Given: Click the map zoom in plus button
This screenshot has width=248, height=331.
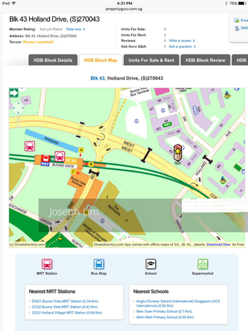Looking at the screenshot, I should tap(18, 120).
